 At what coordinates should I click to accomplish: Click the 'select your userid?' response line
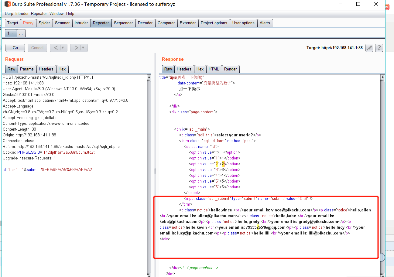220,135
